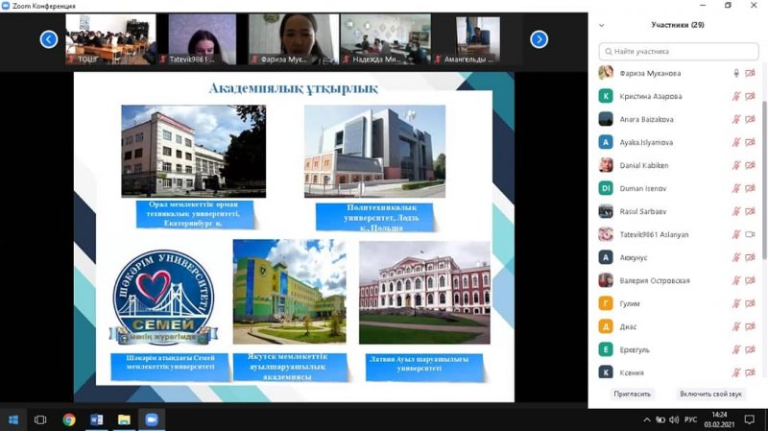Click the volume icon in system tray

click(x=674, y=419)
